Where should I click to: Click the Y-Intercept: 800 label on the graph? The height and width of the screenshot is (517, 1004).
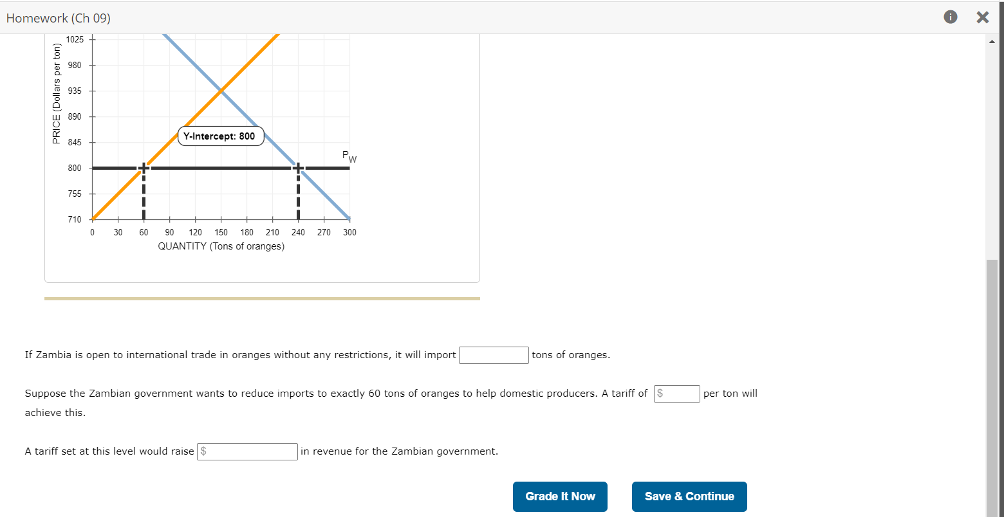click(x=220, y=136)
